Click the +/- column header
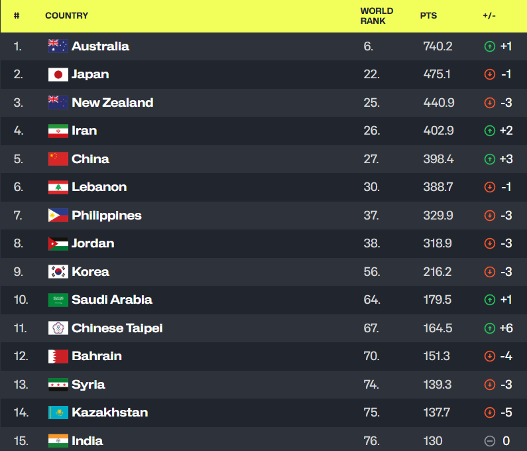This screenshot has height=451, width=527. coord(489,15)
